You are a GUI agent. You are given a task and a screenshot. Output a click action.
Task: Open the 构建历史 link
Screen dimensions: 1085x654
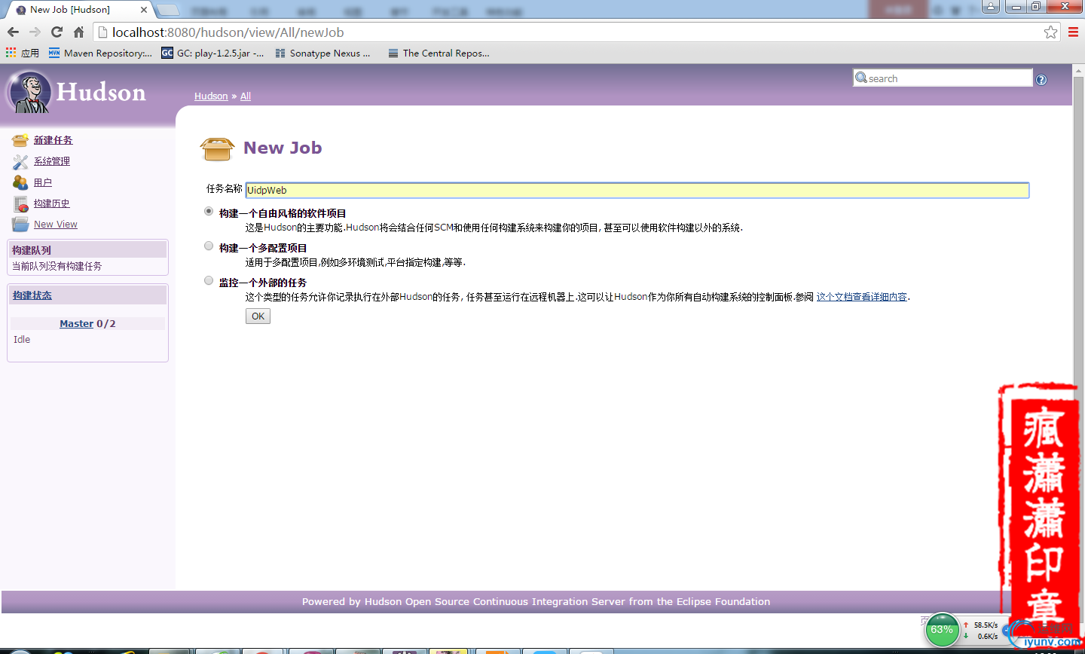pos(52,203)
